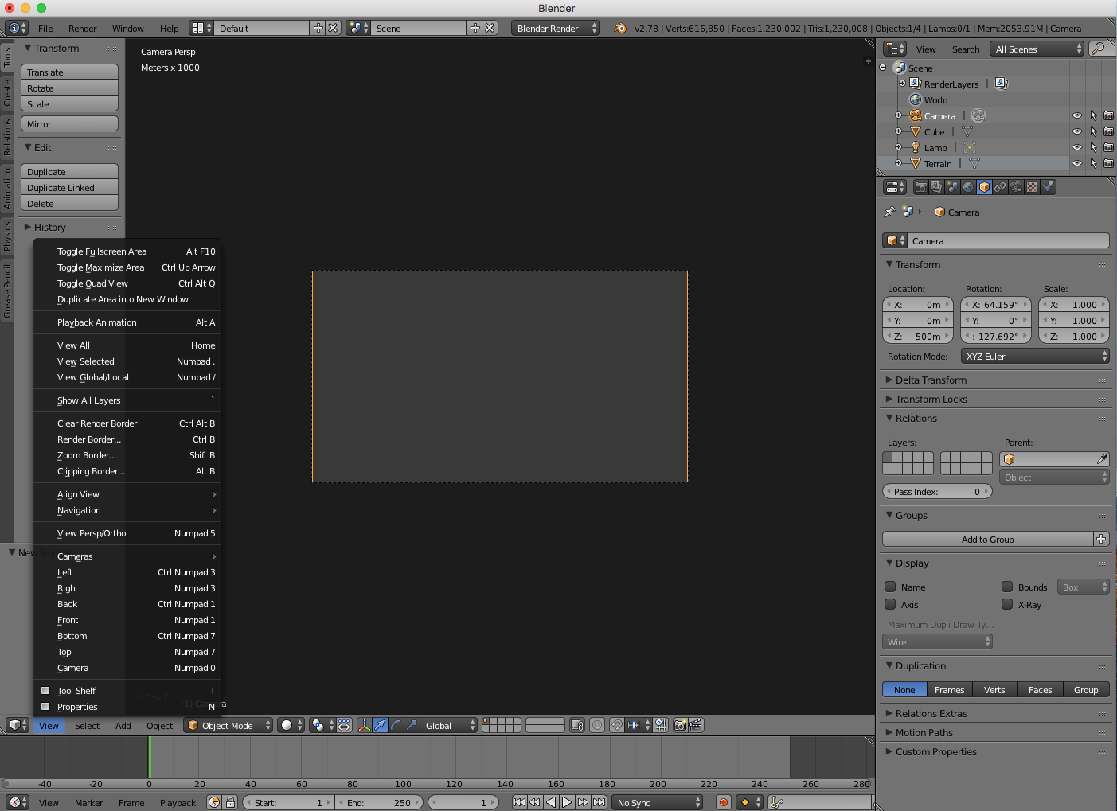1117x811 pixels.
Task: Open the Camera data properties tab
Action: [1016, 187]
